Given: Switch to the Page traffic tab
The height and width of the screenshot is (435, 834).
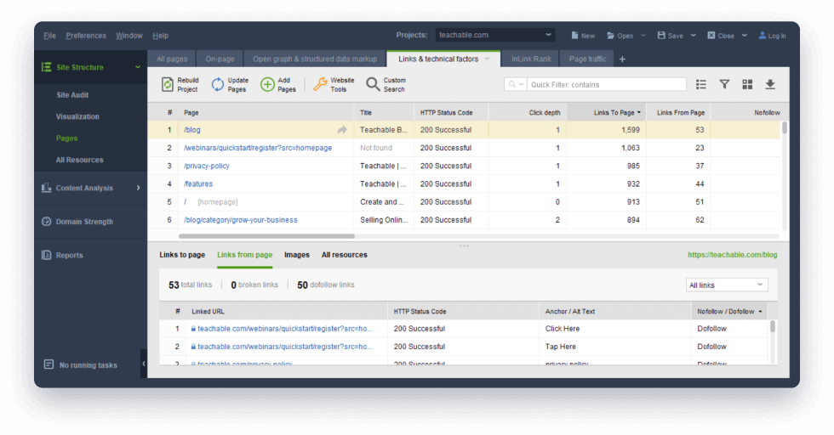Looking at the screenshot, I should (x=587, y=59).
